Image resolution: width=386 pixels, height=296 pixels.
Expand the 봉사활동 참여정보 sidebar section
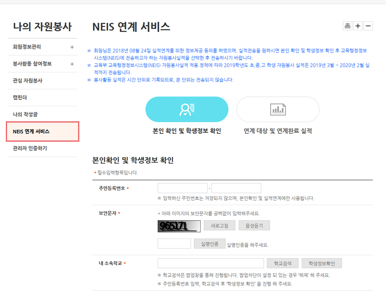(x=42, y=63)
